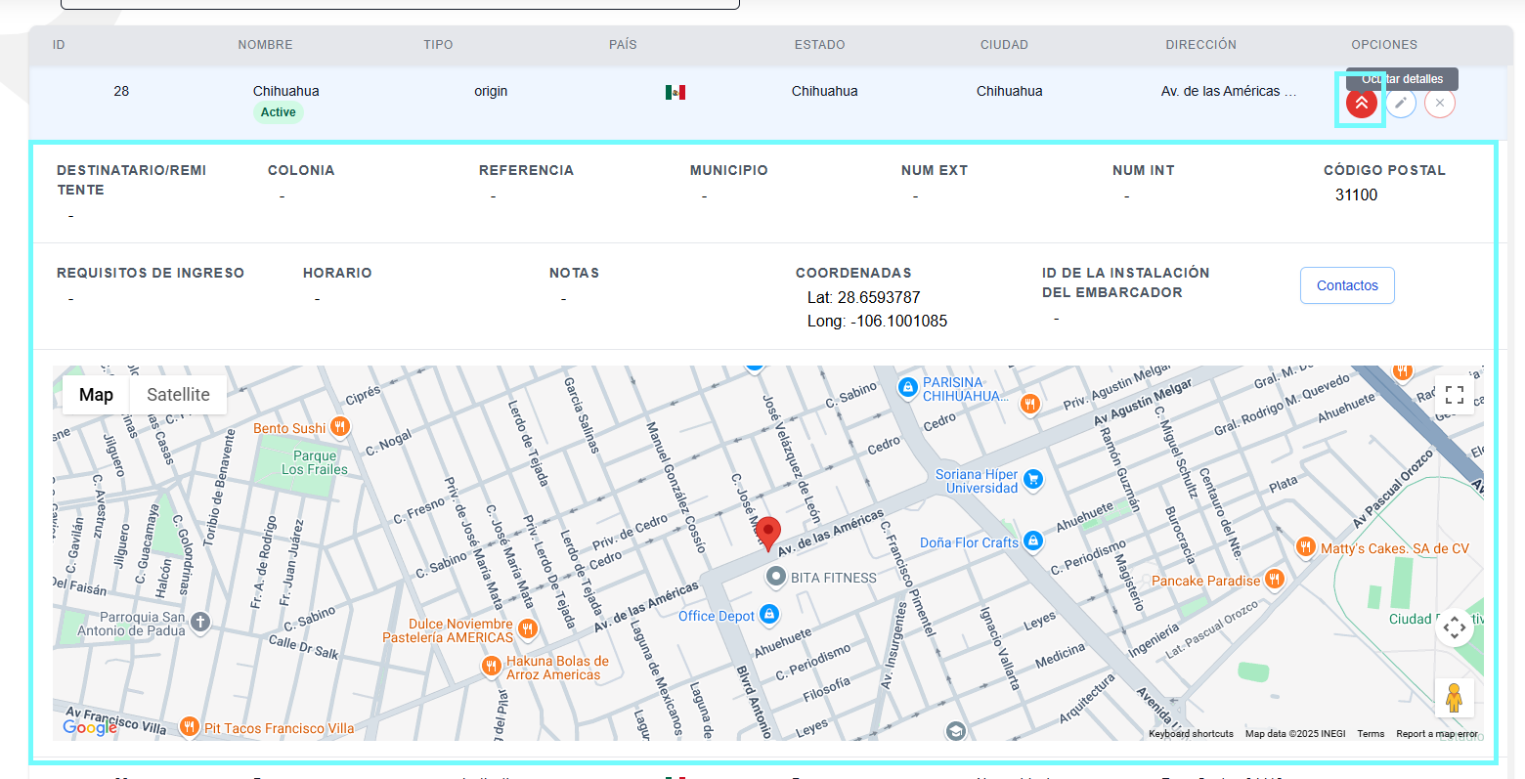1525x779 pixels.
Task: Click the Soriana Híper Universidad store icon
Action: pos(1033,481)
